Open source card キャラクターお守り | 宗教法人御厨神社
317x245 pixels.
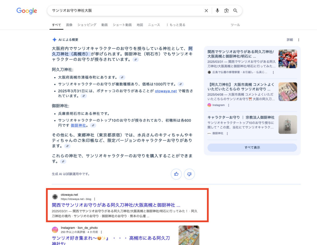pos(241,117)
